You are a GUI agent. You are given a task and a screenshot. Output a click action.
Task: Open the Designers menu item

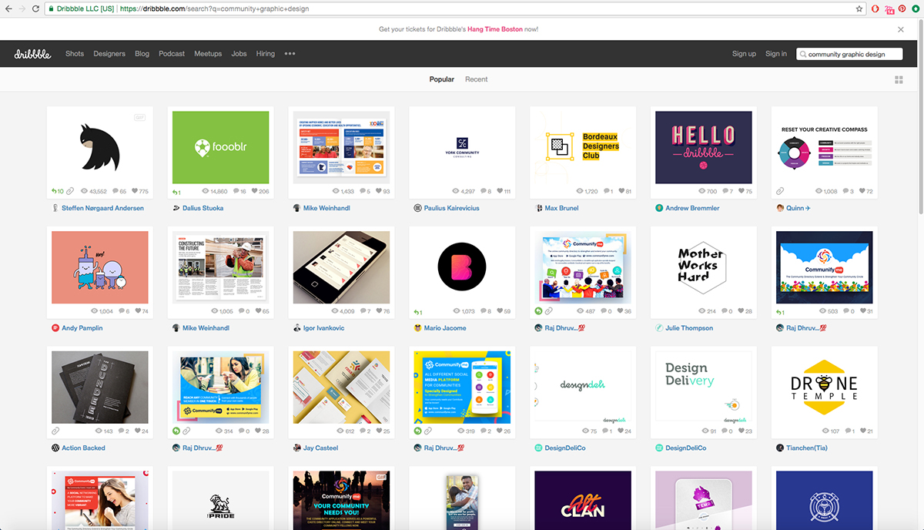point(109,54)
